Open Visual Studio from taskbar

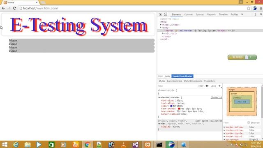tap(135, 144)
